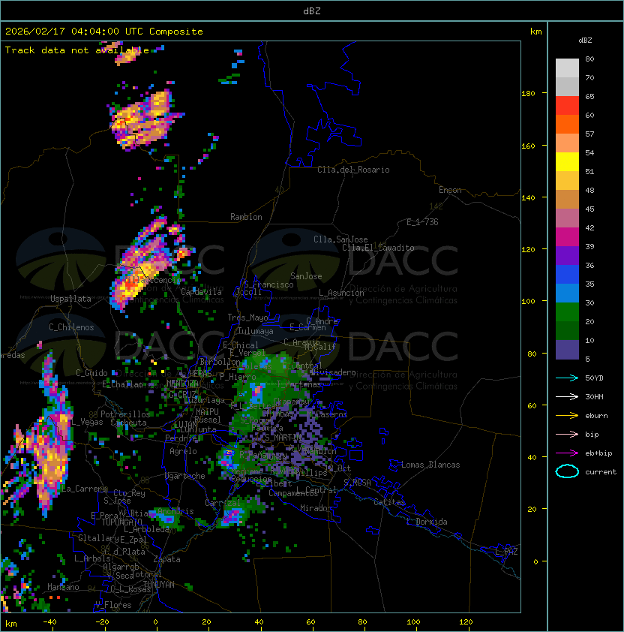The image size is (624, 632).
Task: Click the 'Clla.SanJose' place label
Action: 340,239
